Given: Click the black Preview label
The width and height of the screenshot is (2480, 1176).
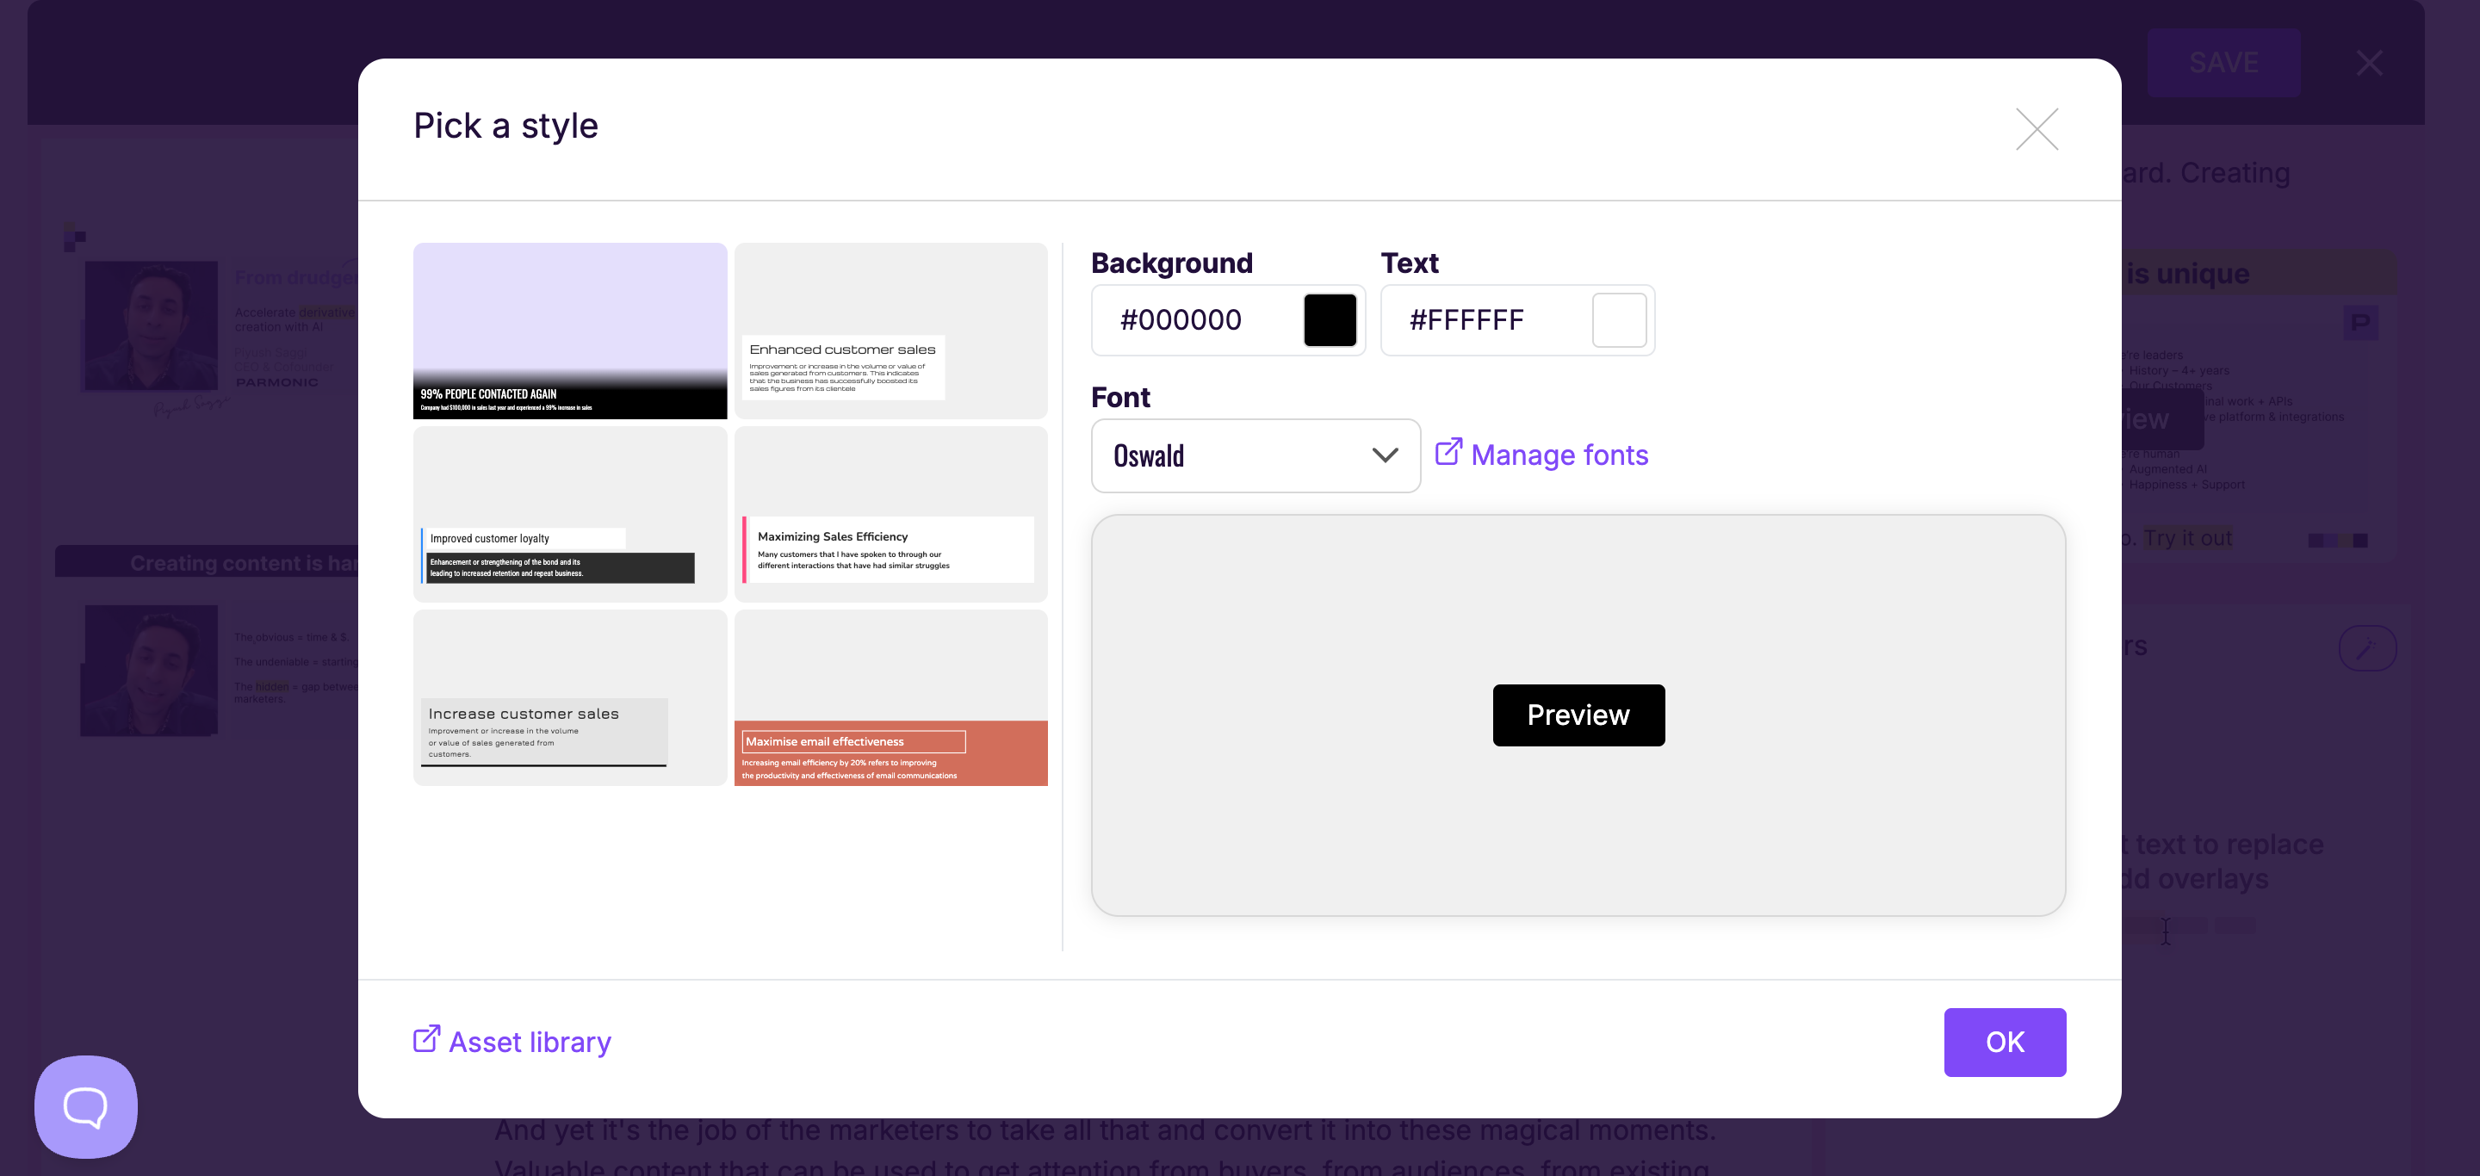Looking at the screenshot, I should point(1578,715).
